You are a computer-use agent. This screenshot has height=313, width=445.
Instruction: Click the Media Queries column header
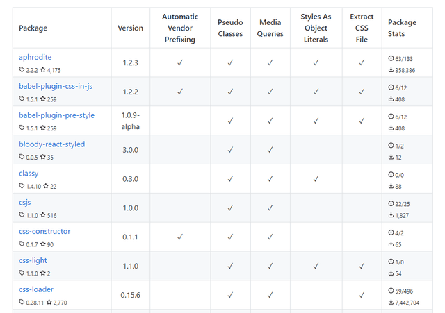(x=270, y=28)
